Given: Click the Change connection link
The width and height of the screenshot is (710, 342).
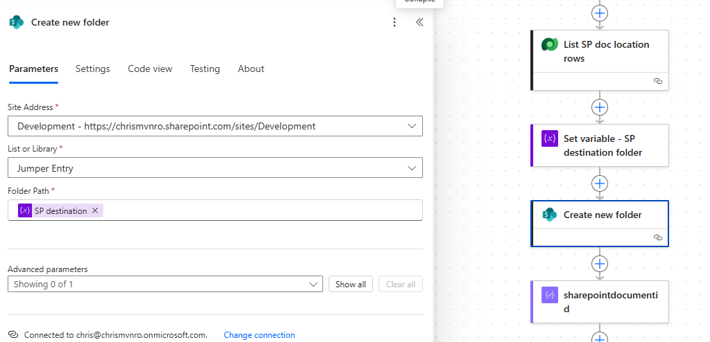Looking at the screenshot, I should [x=259, y=335].
